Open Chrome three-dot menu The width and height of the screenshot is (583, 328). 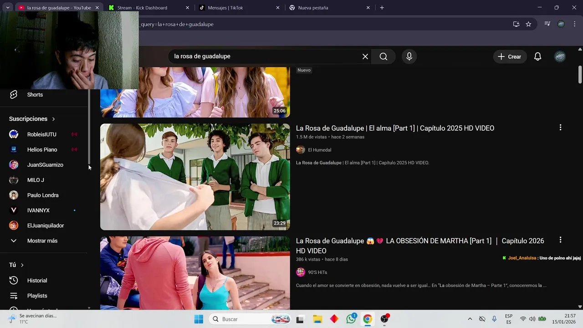click(x=574, y=24)
